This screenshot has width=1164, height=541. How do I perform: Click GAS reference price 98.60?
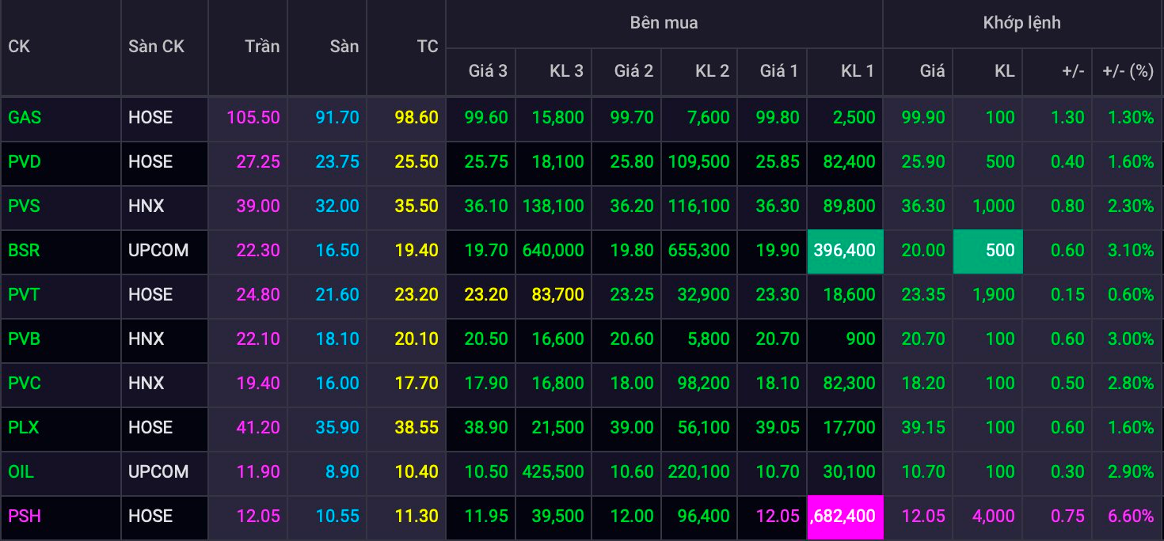(x=417, y=117)
